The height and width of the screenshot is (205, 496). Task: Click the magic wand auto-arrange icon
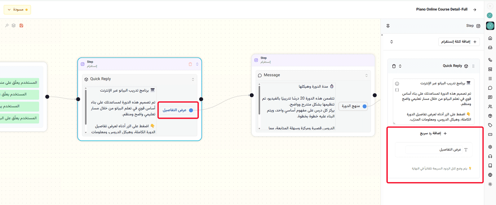[7, 25]
